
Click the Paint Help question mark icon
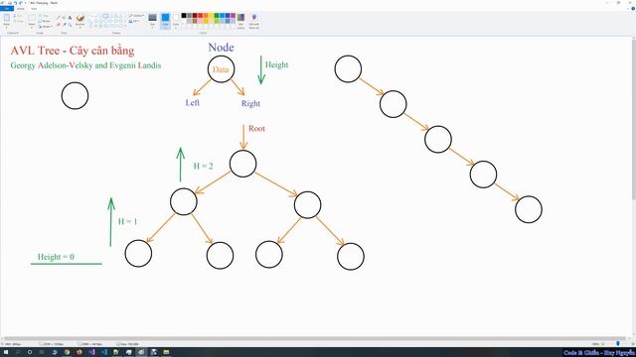click(632, 9)
